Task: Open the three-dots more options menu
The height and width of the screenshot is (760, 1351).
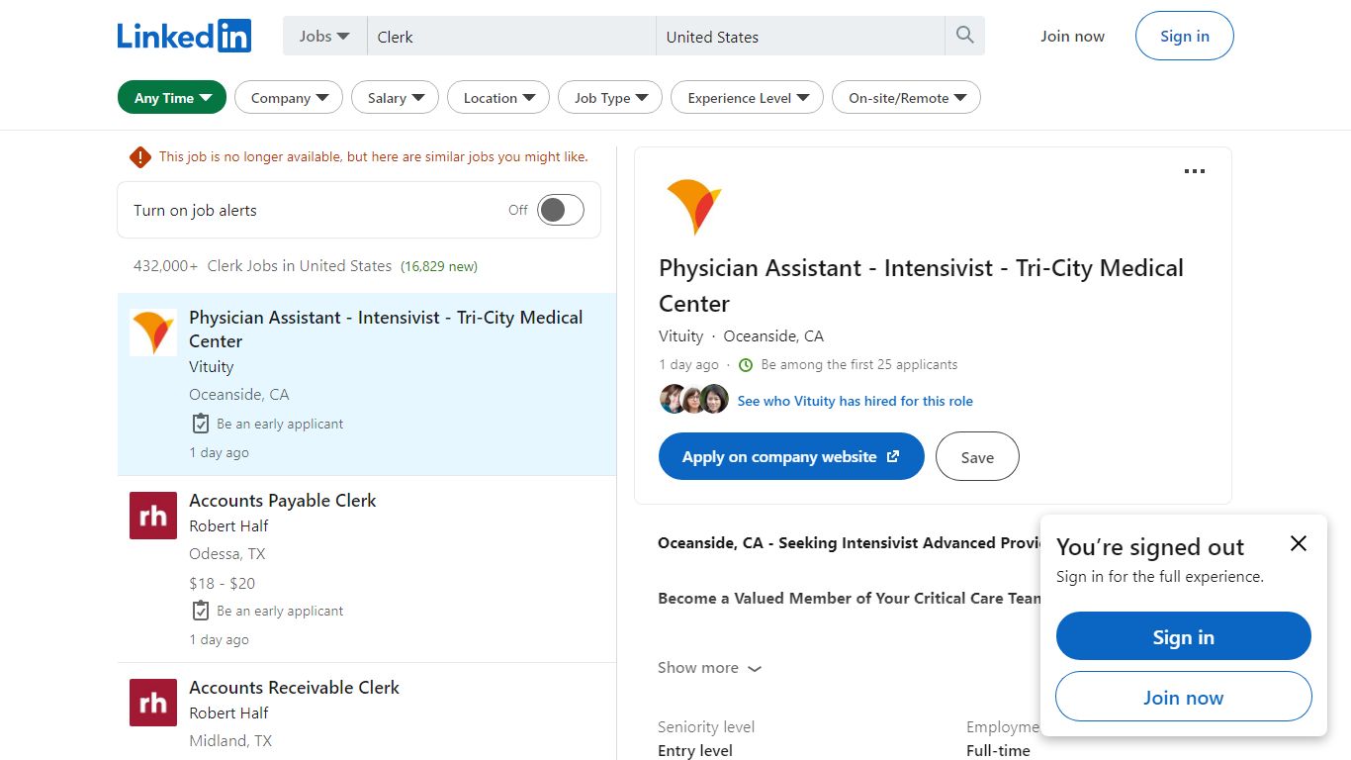Action: tap(1195, 171)
